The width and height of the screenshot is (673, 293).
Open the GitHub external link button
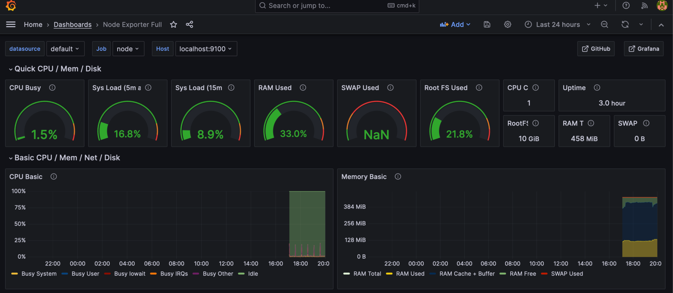pyautogui.click(x=596, y=49)
